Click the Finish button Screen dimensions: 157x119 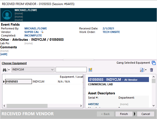pos(124,114)
